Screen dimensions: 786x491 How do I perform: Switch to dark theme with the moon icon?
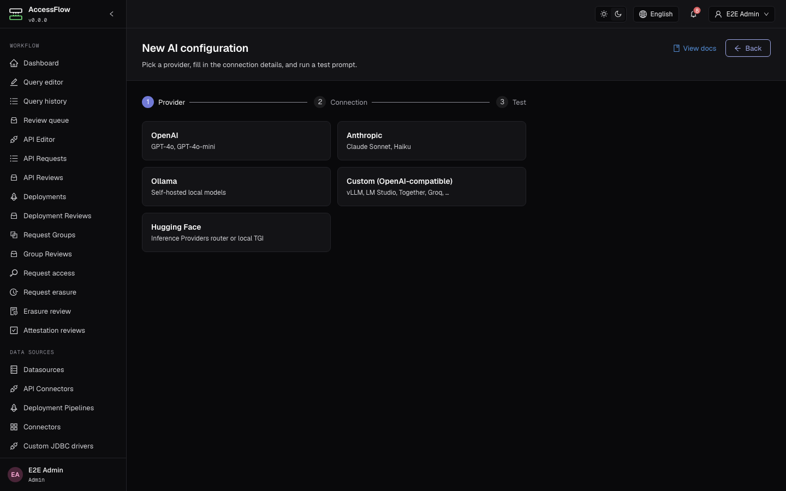618,14
